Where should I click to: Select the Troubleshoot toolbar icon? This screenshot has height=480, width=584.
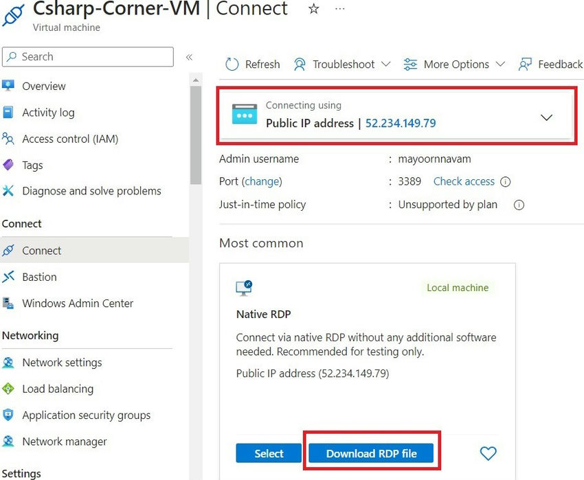click(x=300, y=64)
